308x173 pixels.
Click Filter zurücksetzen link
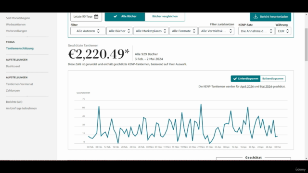tap(222, 25)
